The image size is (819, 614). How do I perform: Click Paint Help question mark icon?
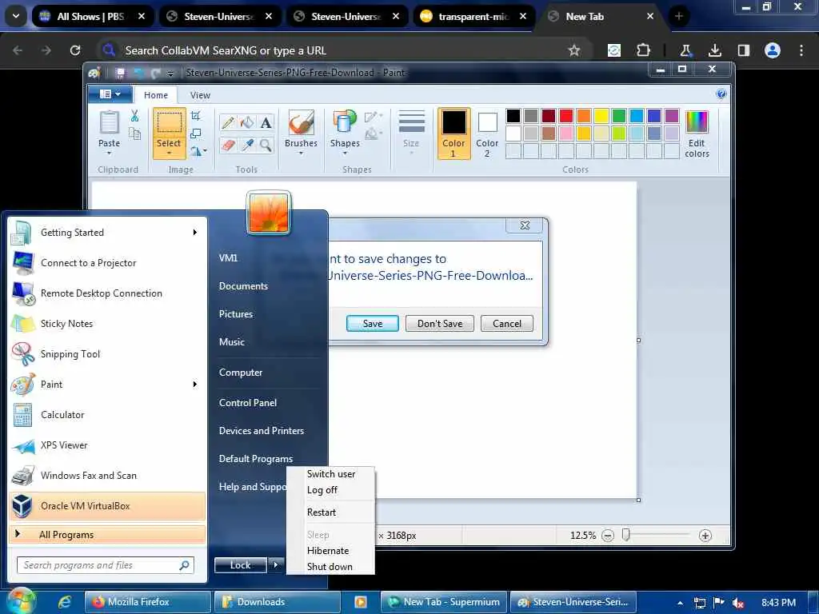(721, 94)
